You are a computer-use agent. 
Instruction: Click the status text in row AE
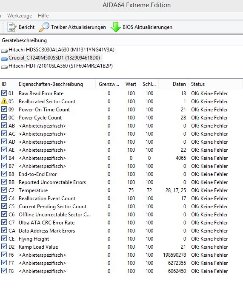click(209, 150)
